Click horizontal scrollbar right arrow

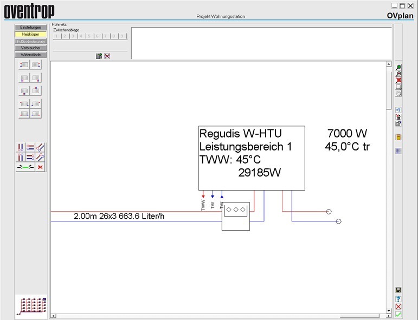(x=389, y=316)
